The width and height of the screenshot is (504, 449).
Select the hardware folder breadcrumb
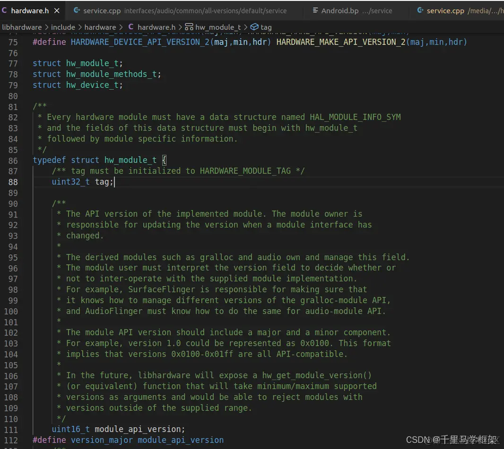[x=100, y=27]
